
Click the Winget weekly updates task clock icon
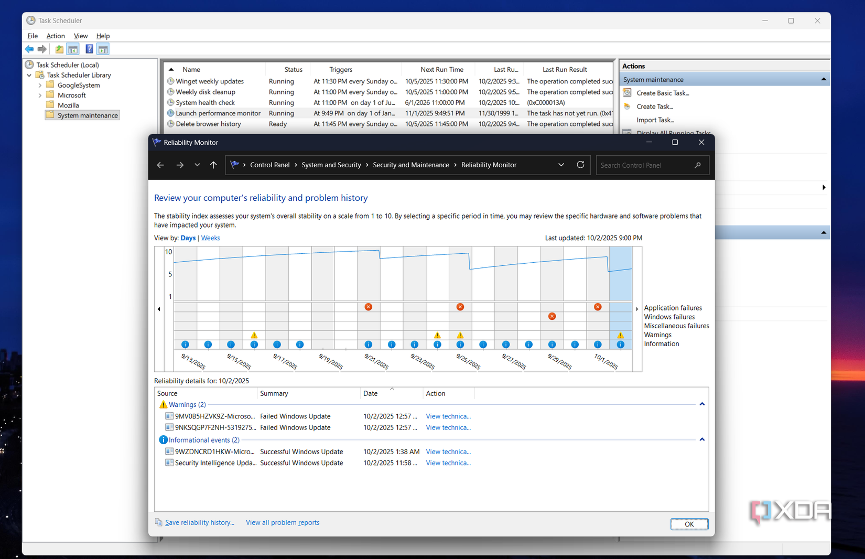[170, 81]
